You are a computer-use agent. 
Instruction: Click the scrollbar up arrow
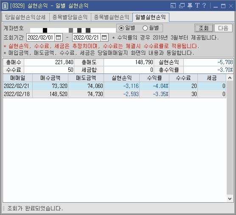tap(230, 78)
